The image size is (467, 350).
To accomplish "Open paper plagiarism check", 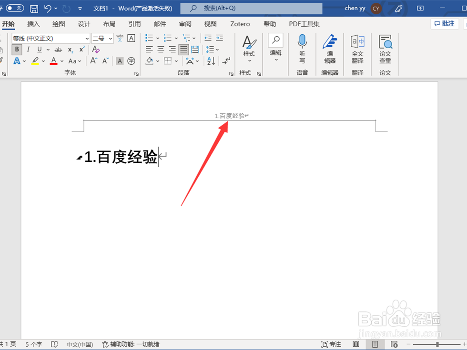I will pyautogui.click(x=385, y=49).
